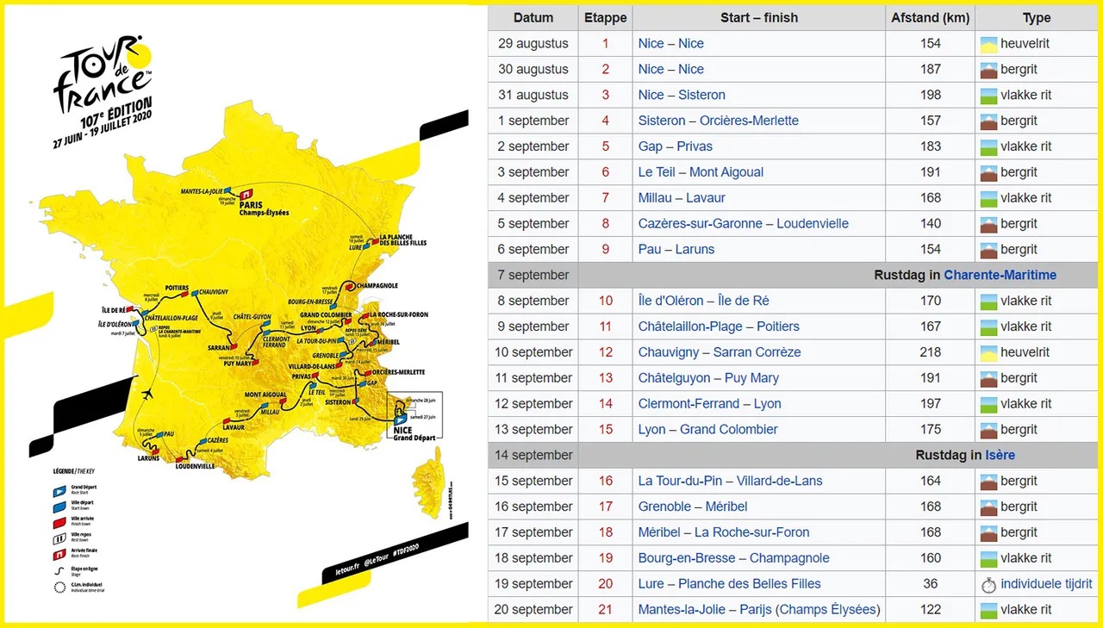The width and height of the screenshot is (1103, 628).
Task: Click stage number 10 link
Action: pyautogui.click(x=606, y=301)
